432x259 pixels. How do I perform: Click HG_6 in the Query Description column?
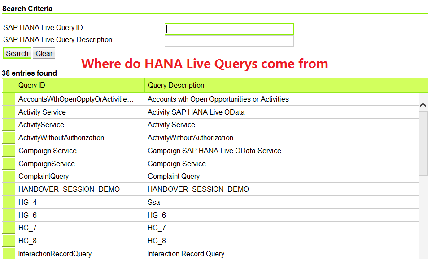(x=157, y=215)
